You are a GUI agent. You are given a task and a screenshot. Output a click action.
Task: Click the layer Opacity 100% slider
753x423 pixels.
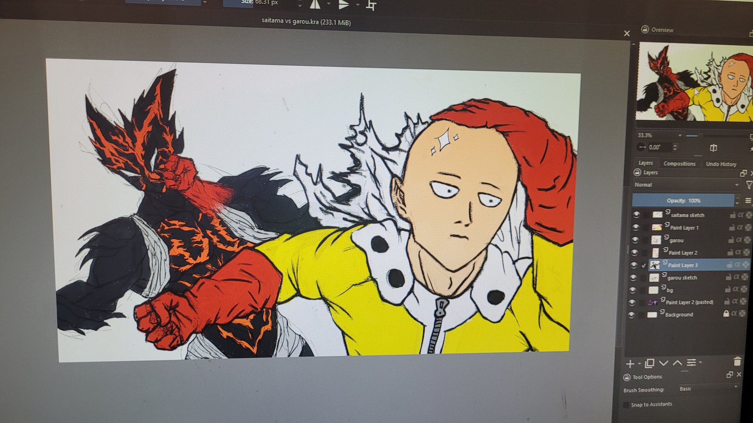(683, 200)
